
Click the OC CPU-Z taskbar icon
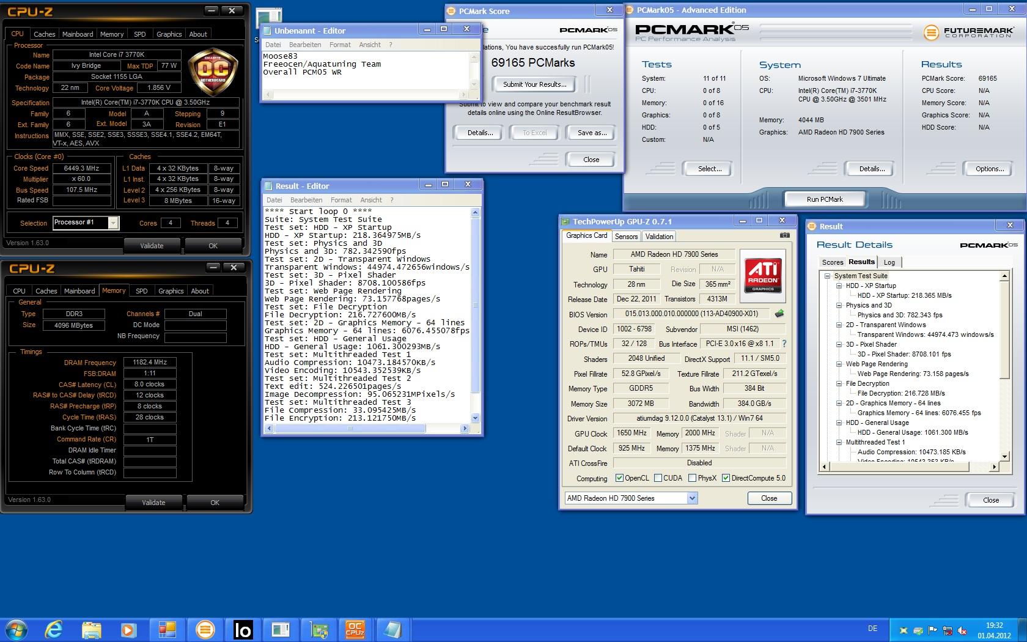pyautogui.click(x=355, y=629)
